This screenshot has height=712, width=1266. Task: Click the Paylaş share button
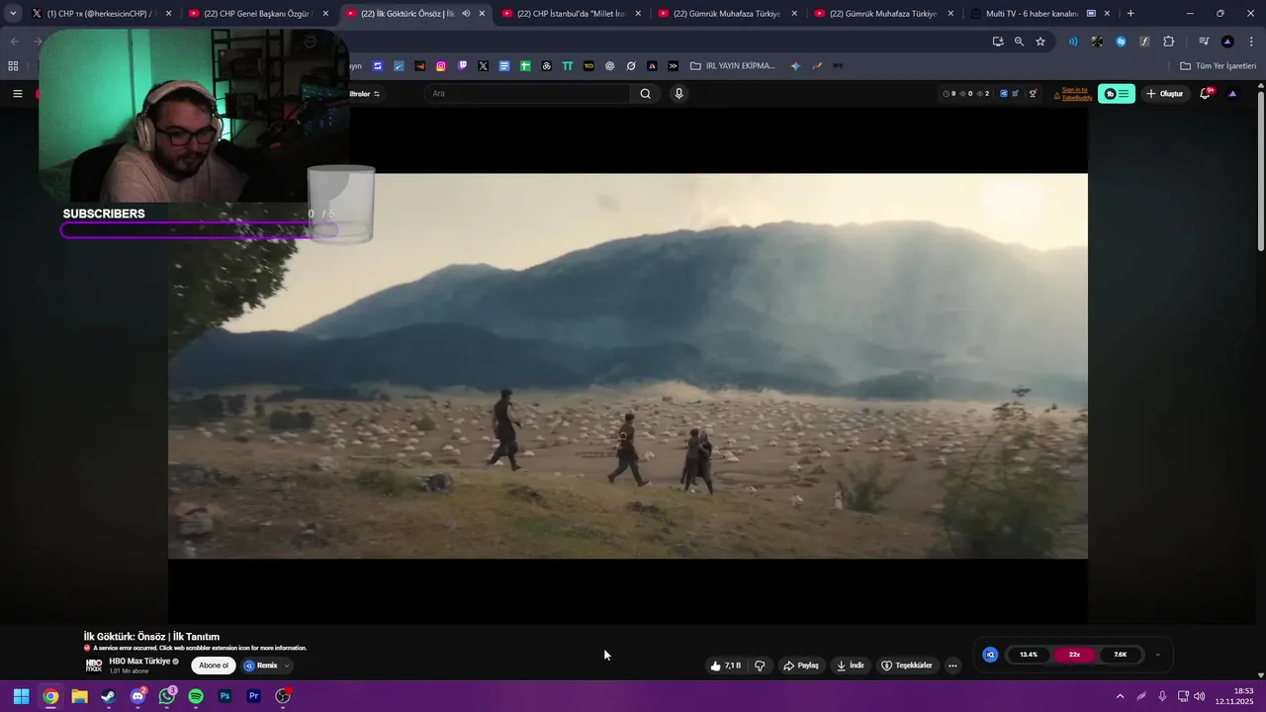click(801, 666)
